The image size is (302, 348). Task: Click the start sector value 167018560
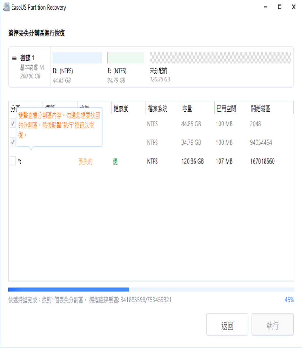tap(262, 161)
